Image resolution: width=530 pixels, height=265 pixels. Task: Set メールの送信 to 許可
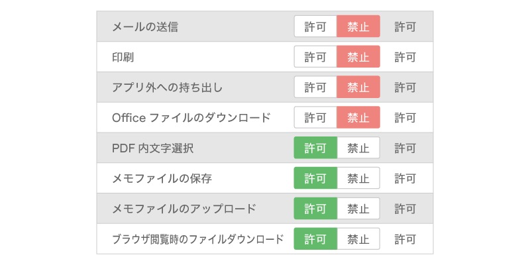tap(315, 26)
